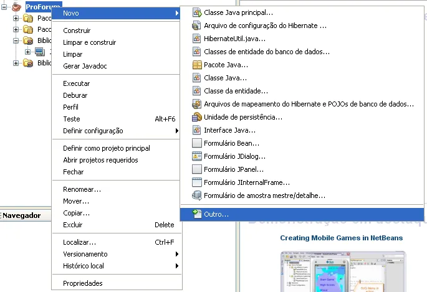
Task: Click the Classe Java file icon
Action: click(x=196, y=78)
